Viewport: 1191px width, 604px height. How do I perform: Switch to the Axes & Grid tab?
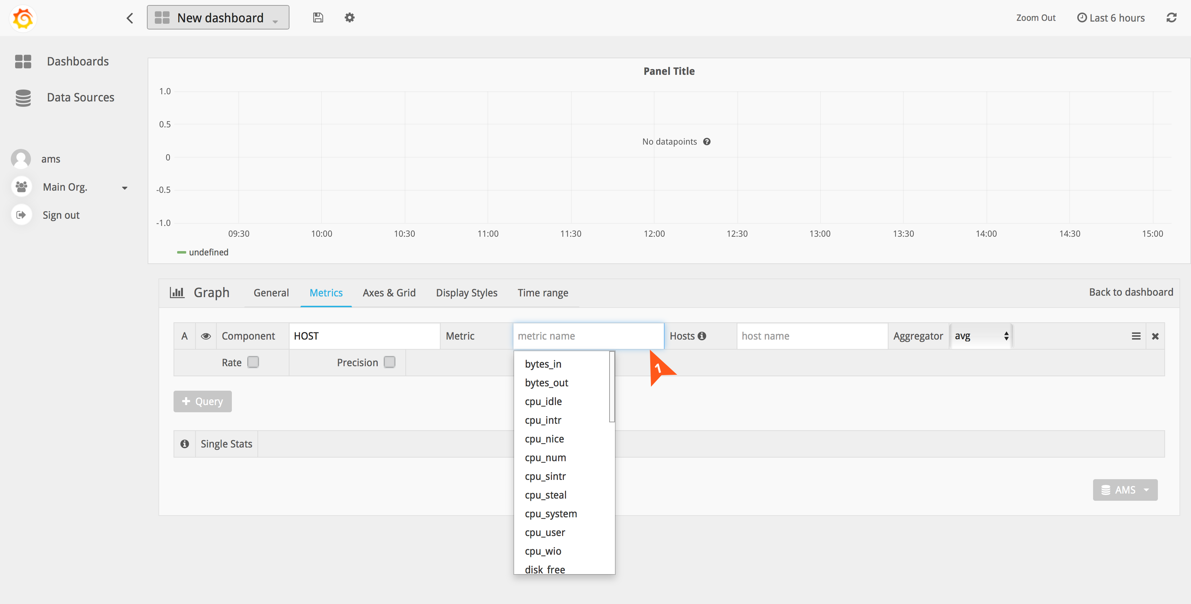click(x=389, y=292)
